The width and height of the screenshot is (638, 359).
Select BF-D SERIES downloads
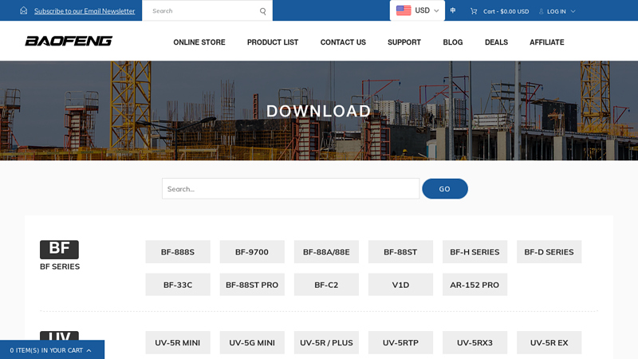[549, 252]
